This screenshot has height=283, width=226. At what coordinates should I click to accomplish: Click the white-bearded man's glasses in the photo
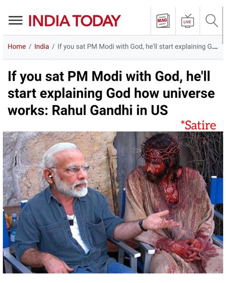(72, 169)
